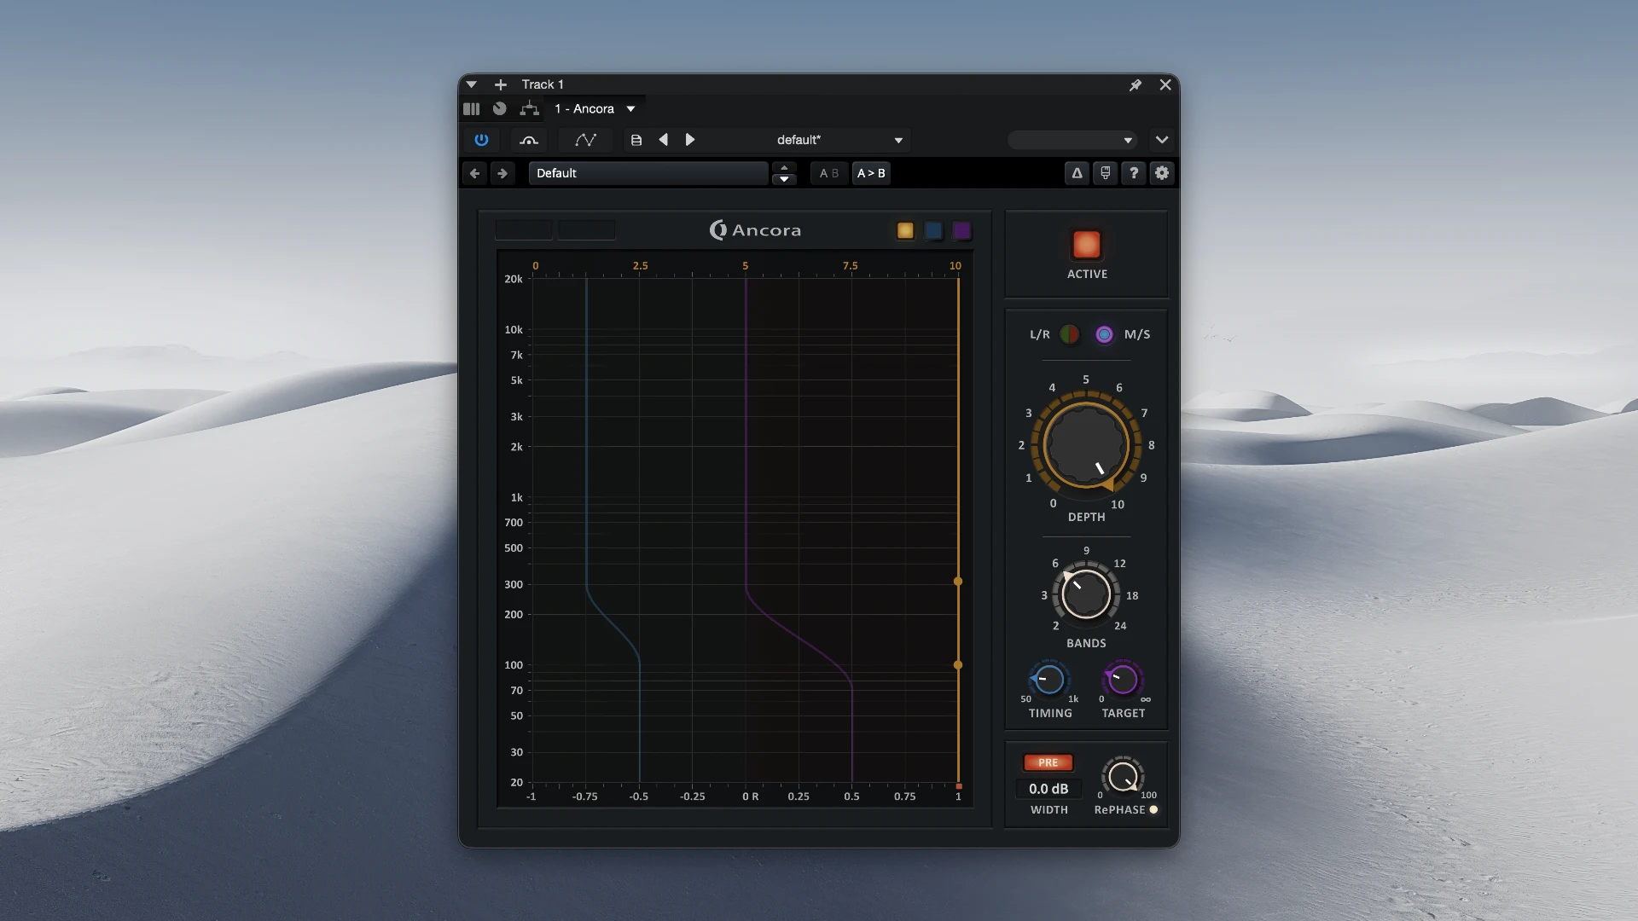Viewport: 1638px width, 921px height.
Task: Select L/R channel mode button
Action: [1069, 334]
